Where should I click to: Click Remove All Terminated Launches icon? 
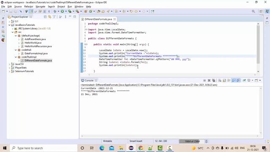pyautogui.click(x=214, y=80)
